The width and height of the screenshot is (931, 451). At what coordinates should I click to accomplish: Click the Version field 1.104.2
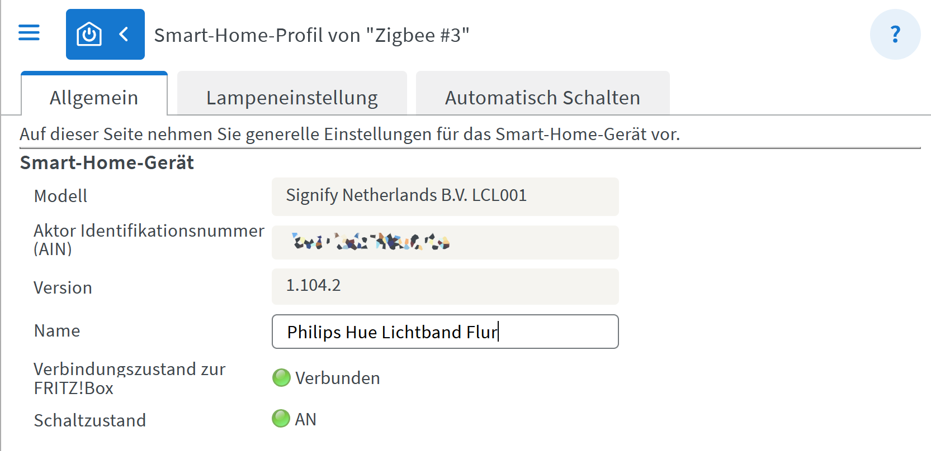[445, 286]
